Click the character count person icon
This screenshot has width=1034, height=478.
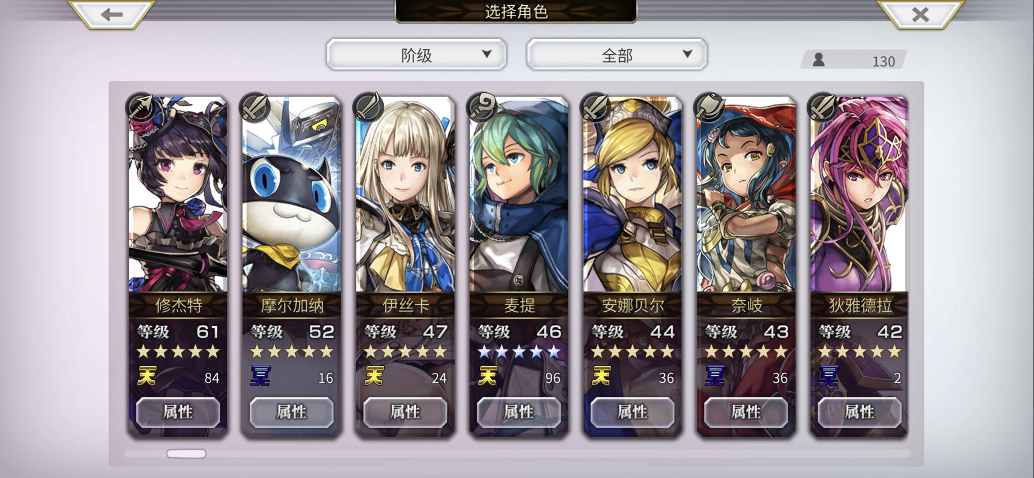(x=818, y=59)
